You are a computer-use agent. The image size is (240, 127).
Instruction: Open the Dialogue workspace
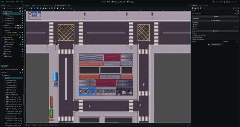(130, 2)
